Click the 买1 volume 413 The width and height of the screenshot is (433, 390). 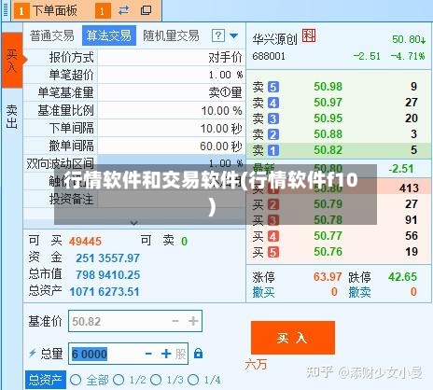pos(409,188)
